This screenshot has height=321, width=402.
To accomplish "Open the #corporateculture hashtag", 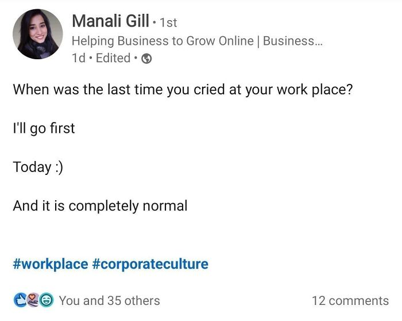I will [149, 264].
